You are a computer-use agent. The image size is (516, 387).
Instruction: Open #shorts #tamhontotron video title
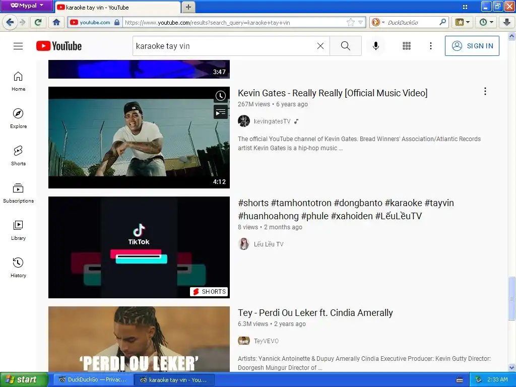pyautogui.click(x=346, y=209)
